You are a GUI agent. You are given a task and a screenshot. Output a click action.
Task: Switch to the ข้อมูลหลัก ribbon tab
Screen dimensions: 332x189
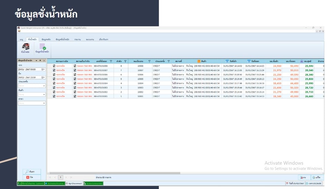click(x=46, y=39)
